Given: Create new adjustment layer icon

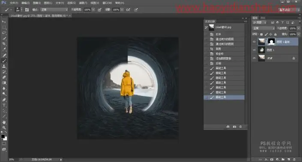Looking at the screenshot, I should click(277, 159).
